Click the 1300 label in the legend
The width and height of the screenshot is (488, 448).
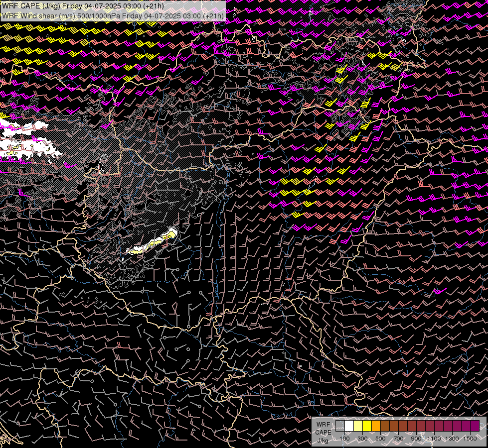click(452, 439)
